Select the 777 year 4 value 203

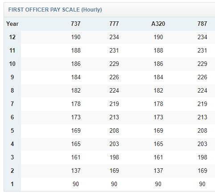coord(114,144)
